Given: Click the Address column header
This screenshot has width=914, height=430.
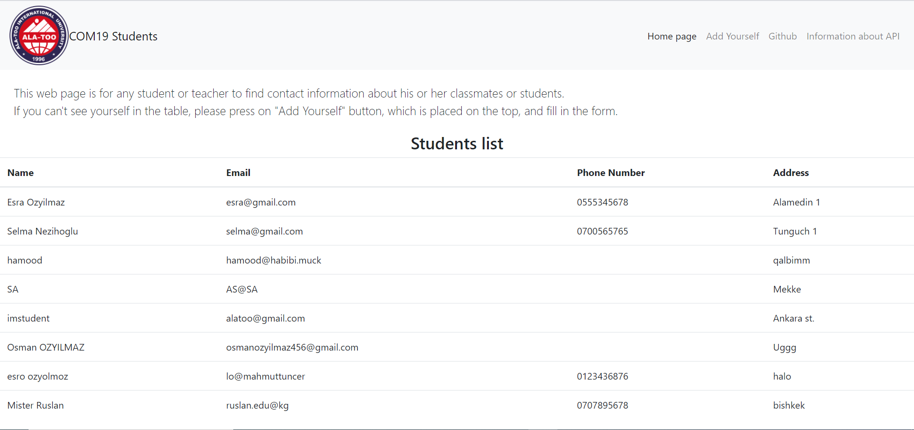Looking at the screenshot, I should pos(791,173).
